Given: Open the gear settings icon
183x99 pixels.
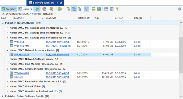Looking at the screenshot, I should [x=180, y=9].
